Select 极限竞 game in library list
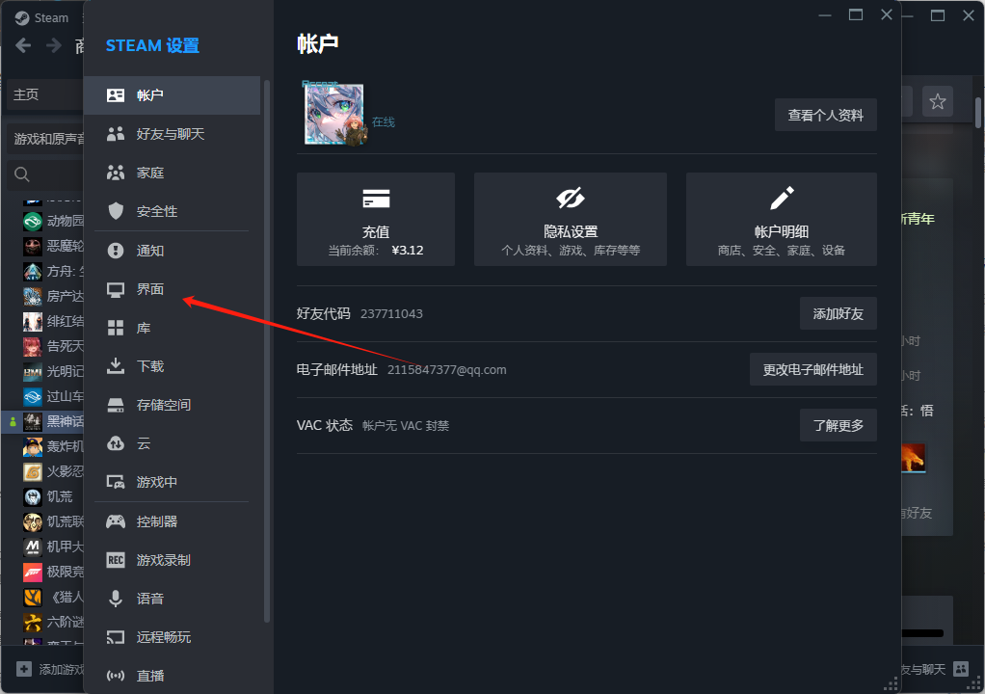This screenshot has width=985, height=694. tap(53, 572)
